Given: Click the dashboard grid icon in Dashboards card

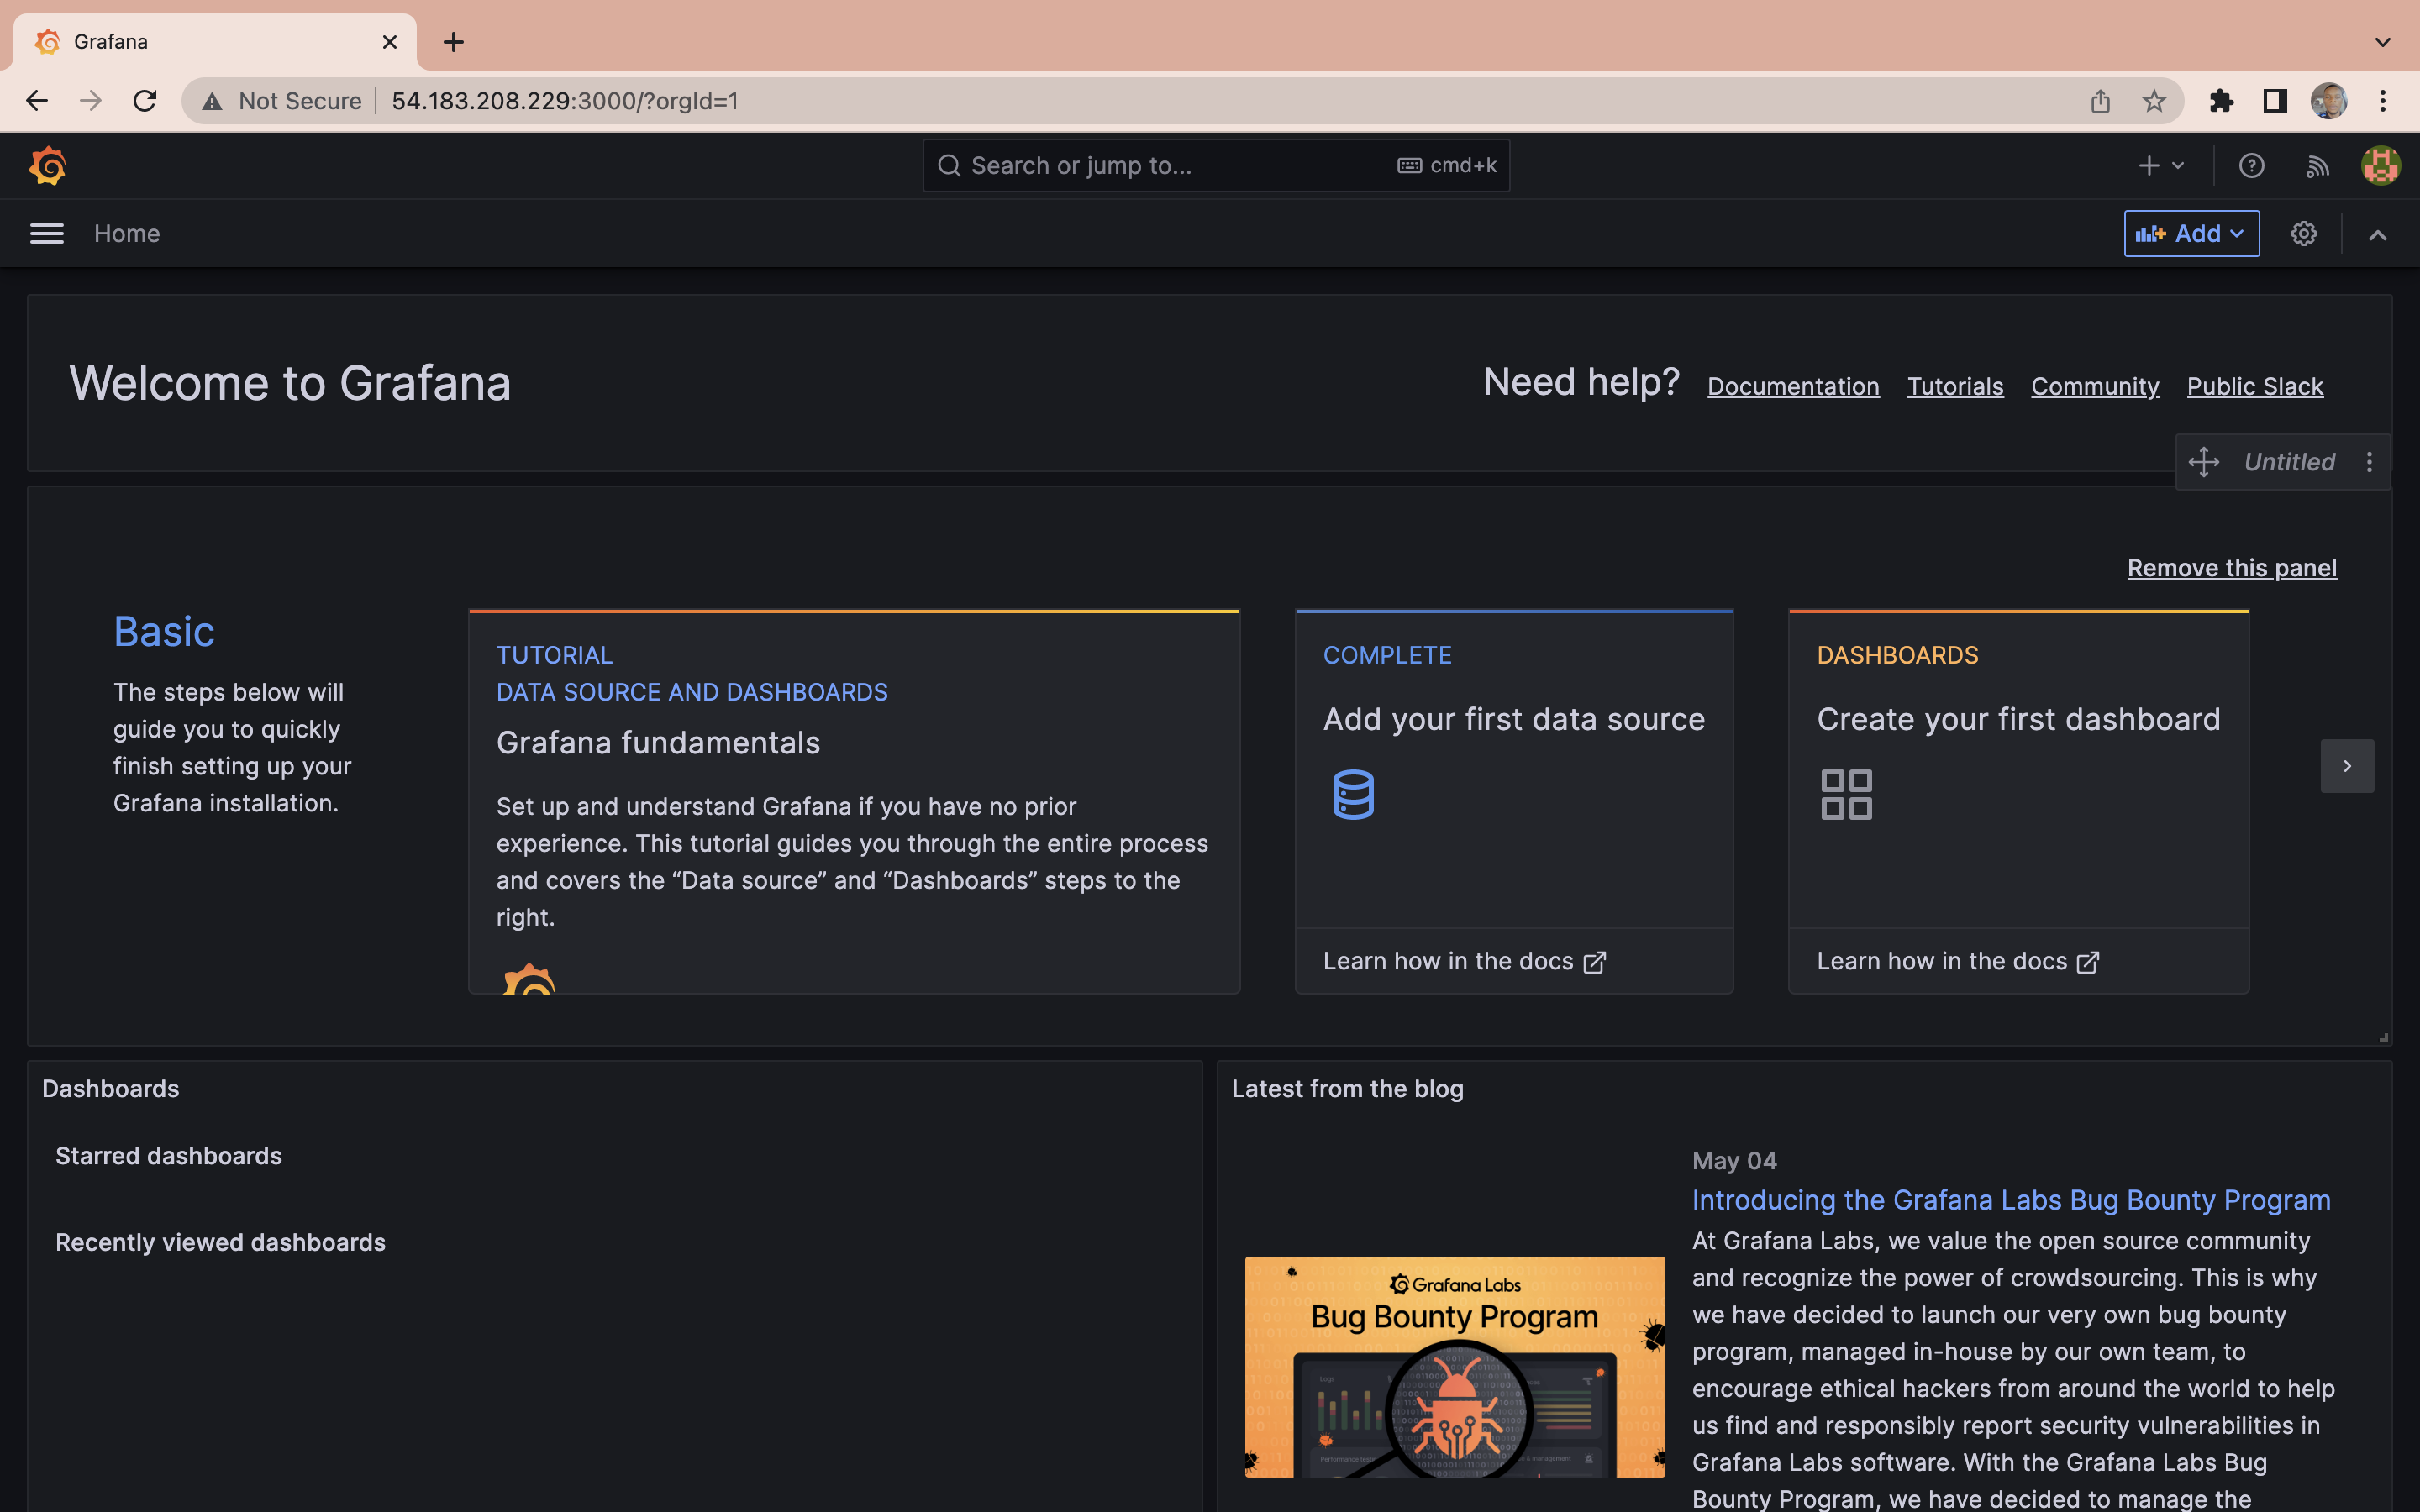Looking at the screenshot, I should point(1846,794).
